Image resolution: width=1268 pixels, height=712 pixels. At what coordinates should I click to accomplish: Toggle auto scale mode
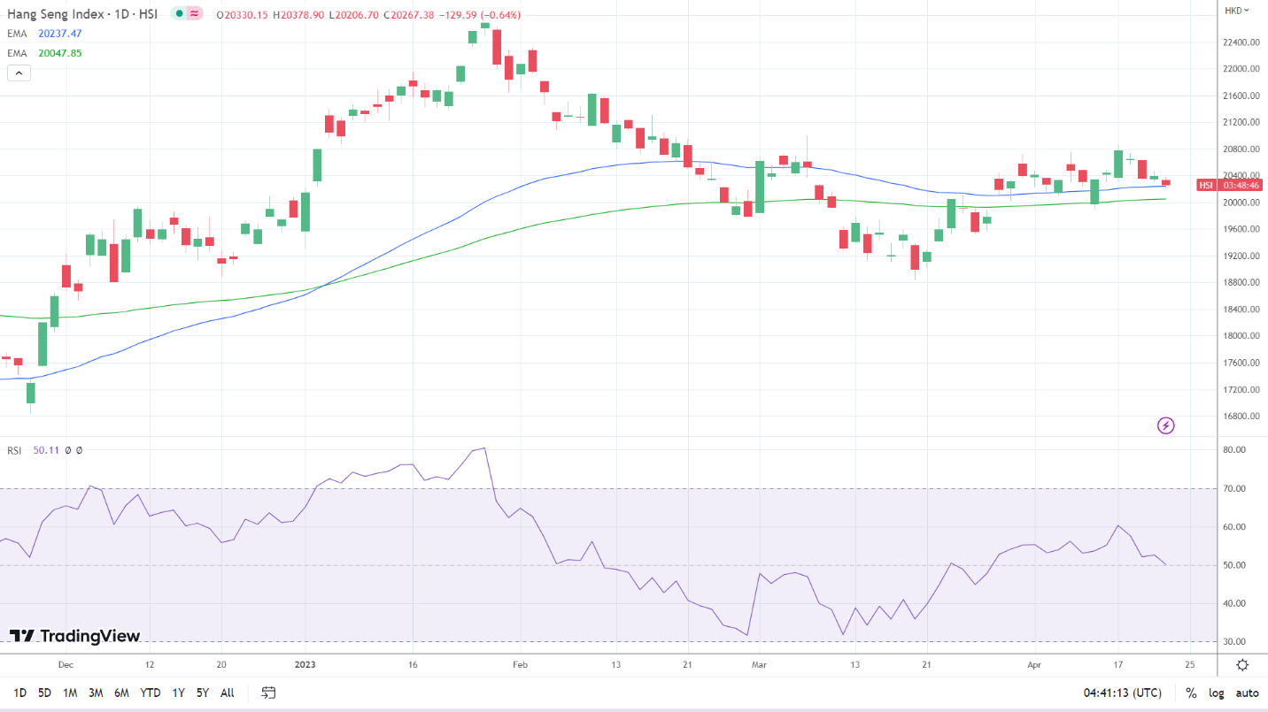1247,693
